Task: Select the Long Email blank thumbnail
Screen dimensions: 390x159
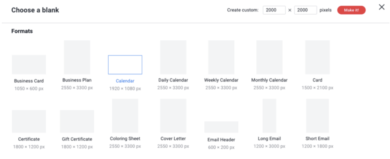Action: click(x=269, y=116)
